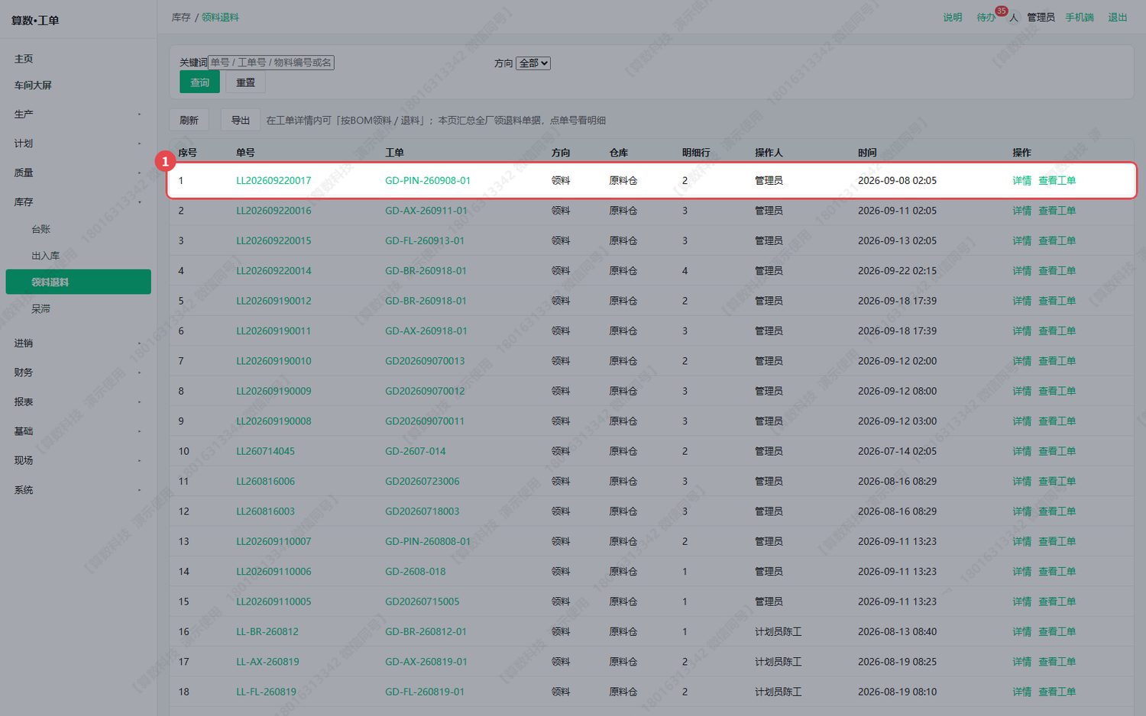The height and width of the screenshot is (716, 1146).
Task: Open order number LL202609220017
Action: point(274,181)
